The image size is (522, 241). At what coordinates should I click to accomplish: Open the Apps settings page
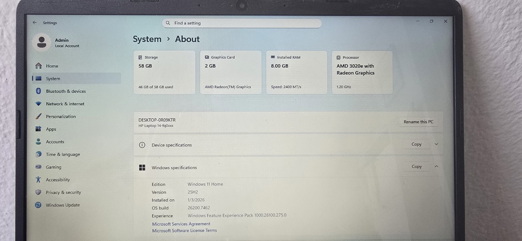[x=77, y=129]
